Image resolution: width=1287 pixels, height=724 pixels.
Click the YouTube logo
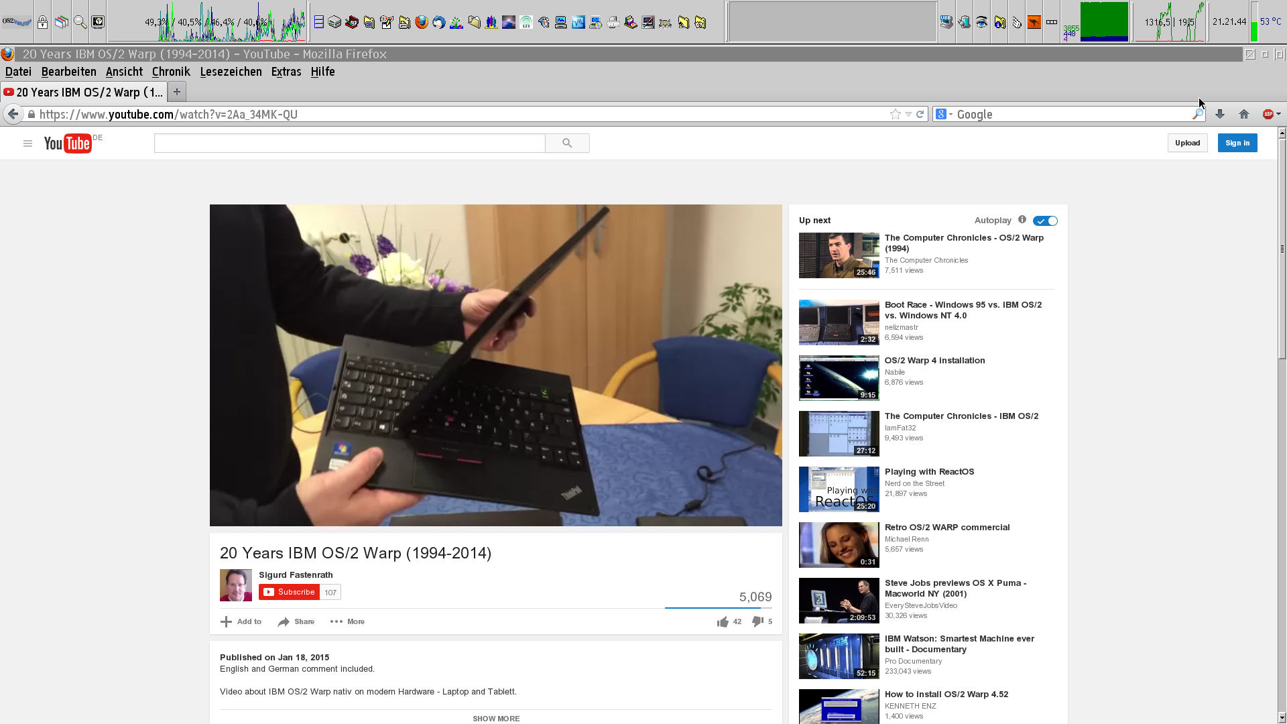67,143
